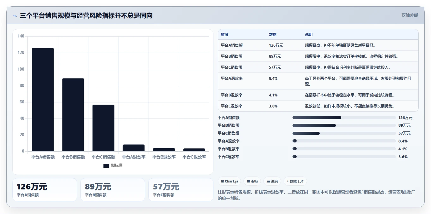Click the Chart.js tag chip

(229, 181)
